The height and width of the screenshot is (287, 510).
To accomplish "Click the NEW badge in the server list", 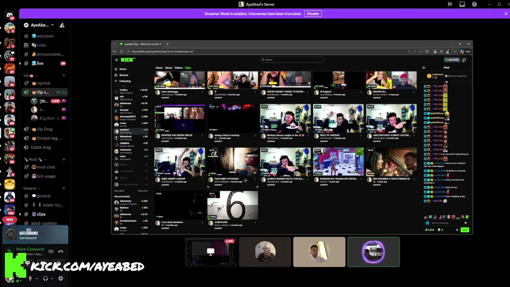I will (10, 220).
